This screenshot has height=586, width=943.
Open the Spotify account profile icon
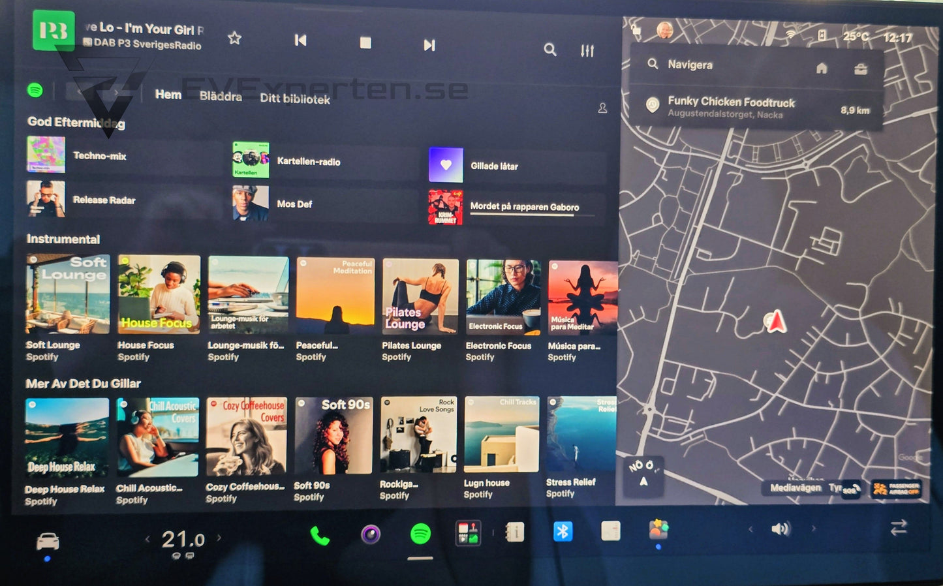click(602, 108)
